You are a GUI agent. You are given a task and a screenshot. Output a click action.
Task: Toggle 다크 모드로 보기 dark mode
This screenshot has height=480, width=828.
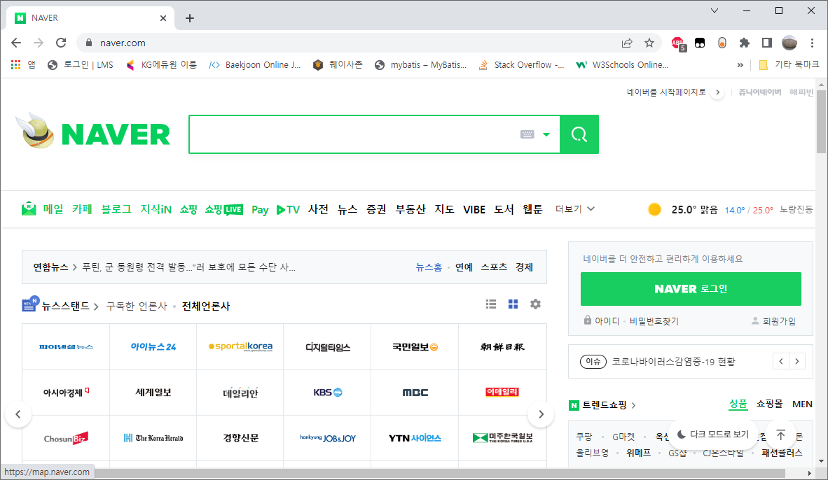(x=713, y=434)
